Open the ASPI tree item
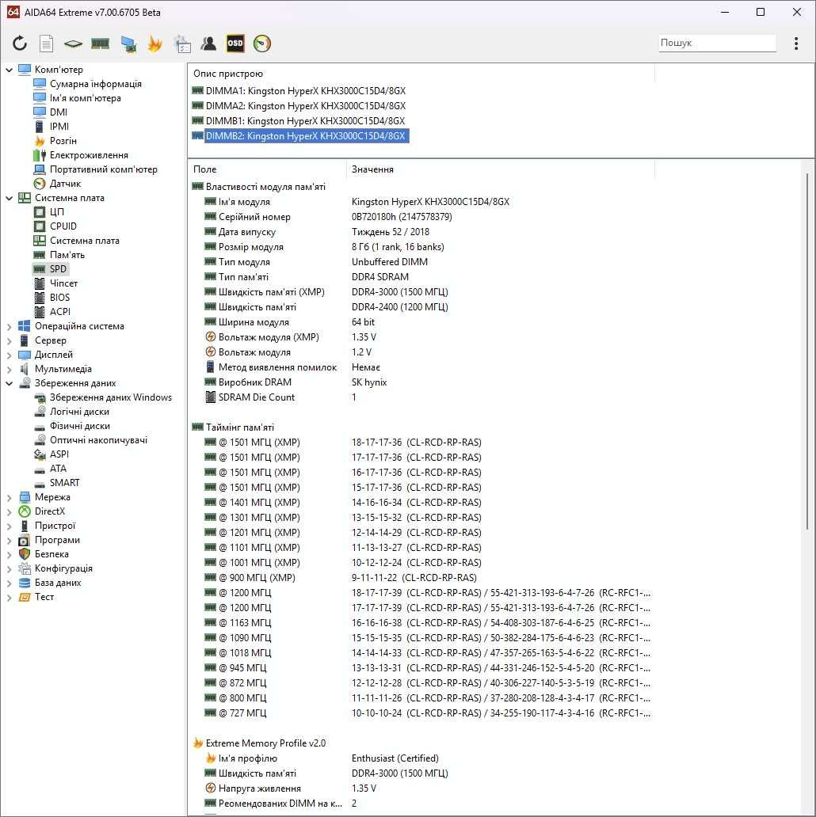This screenshot has width=816, height=817. [x=59, y=454]
